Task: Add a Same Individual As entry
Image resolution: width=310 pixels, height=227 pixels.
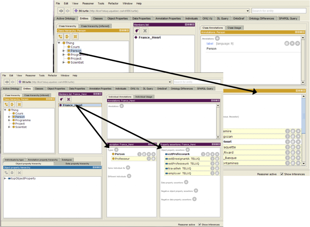Action: 128,168
